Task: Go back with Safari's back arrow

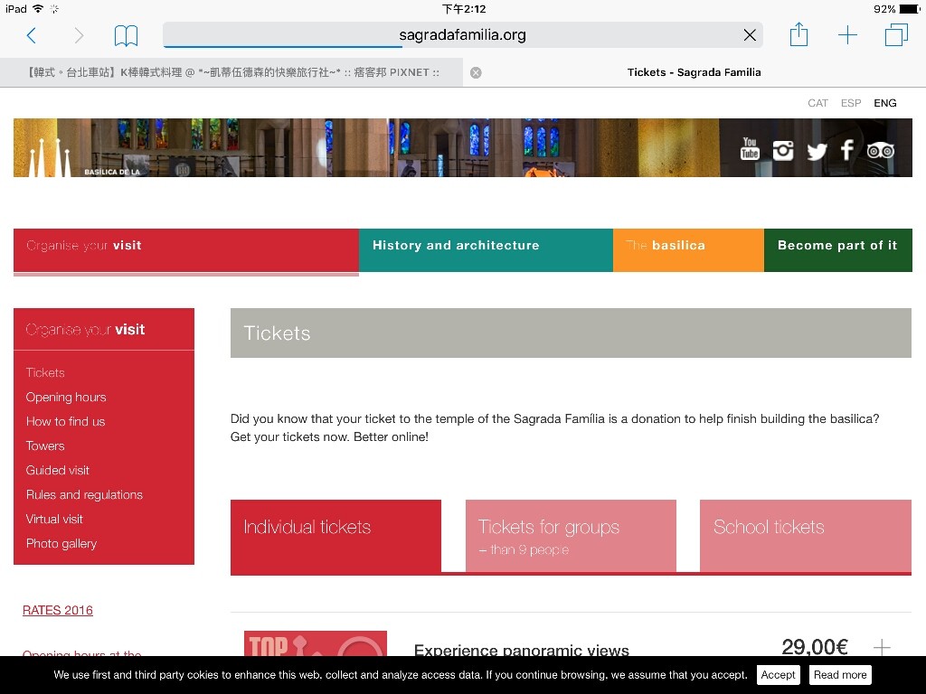Action: coord(32,35)
